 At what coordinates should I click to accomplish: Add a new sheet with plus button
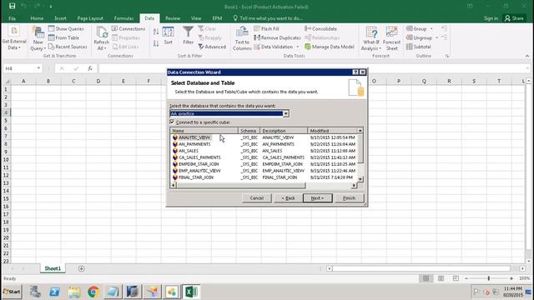(x=82, y=268)
